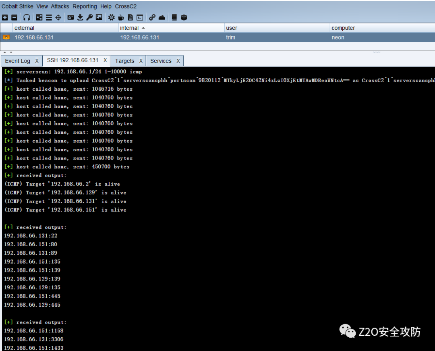435x351 pixels.
Task: Close the Event Log tab
Action: [x=37, y=61]
